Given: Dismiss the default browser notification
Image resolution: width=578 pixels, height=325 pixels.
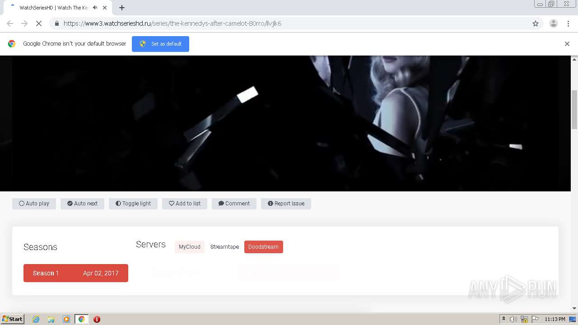Looking at the screenshot, I should (x=567, y=44).
